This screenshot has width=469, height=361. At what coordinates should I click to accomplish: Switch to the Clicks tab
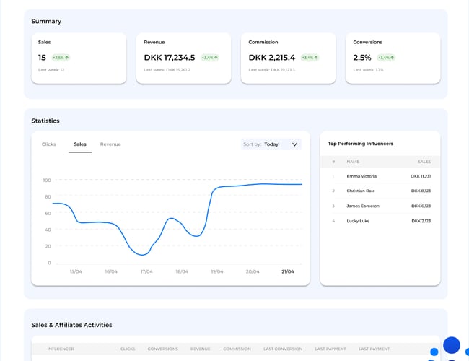click(x=48, y=144)
